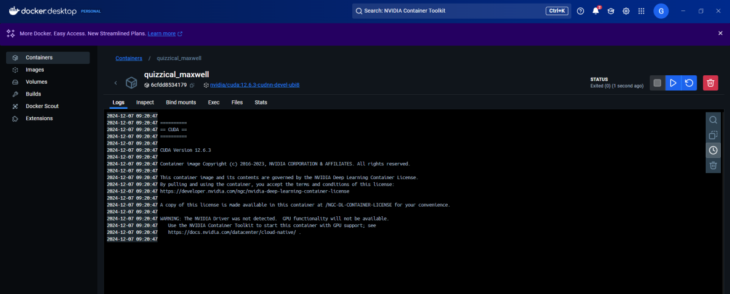Select Volumes in the sidebar
This screenshot has height=294, width=730.
[x=36, y=82]
